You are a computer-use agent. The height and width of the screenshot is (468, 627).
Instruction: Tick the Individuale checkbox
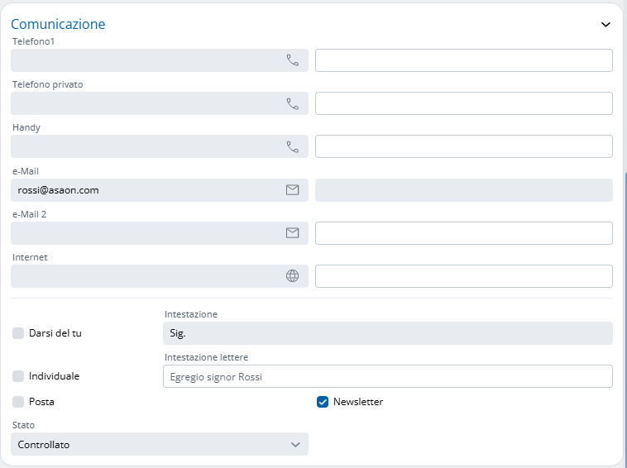coord(18,376)
